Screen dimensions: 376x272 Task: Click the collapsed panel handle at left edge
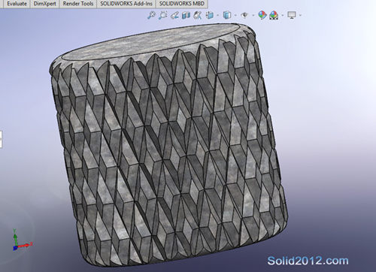(1, 139)
